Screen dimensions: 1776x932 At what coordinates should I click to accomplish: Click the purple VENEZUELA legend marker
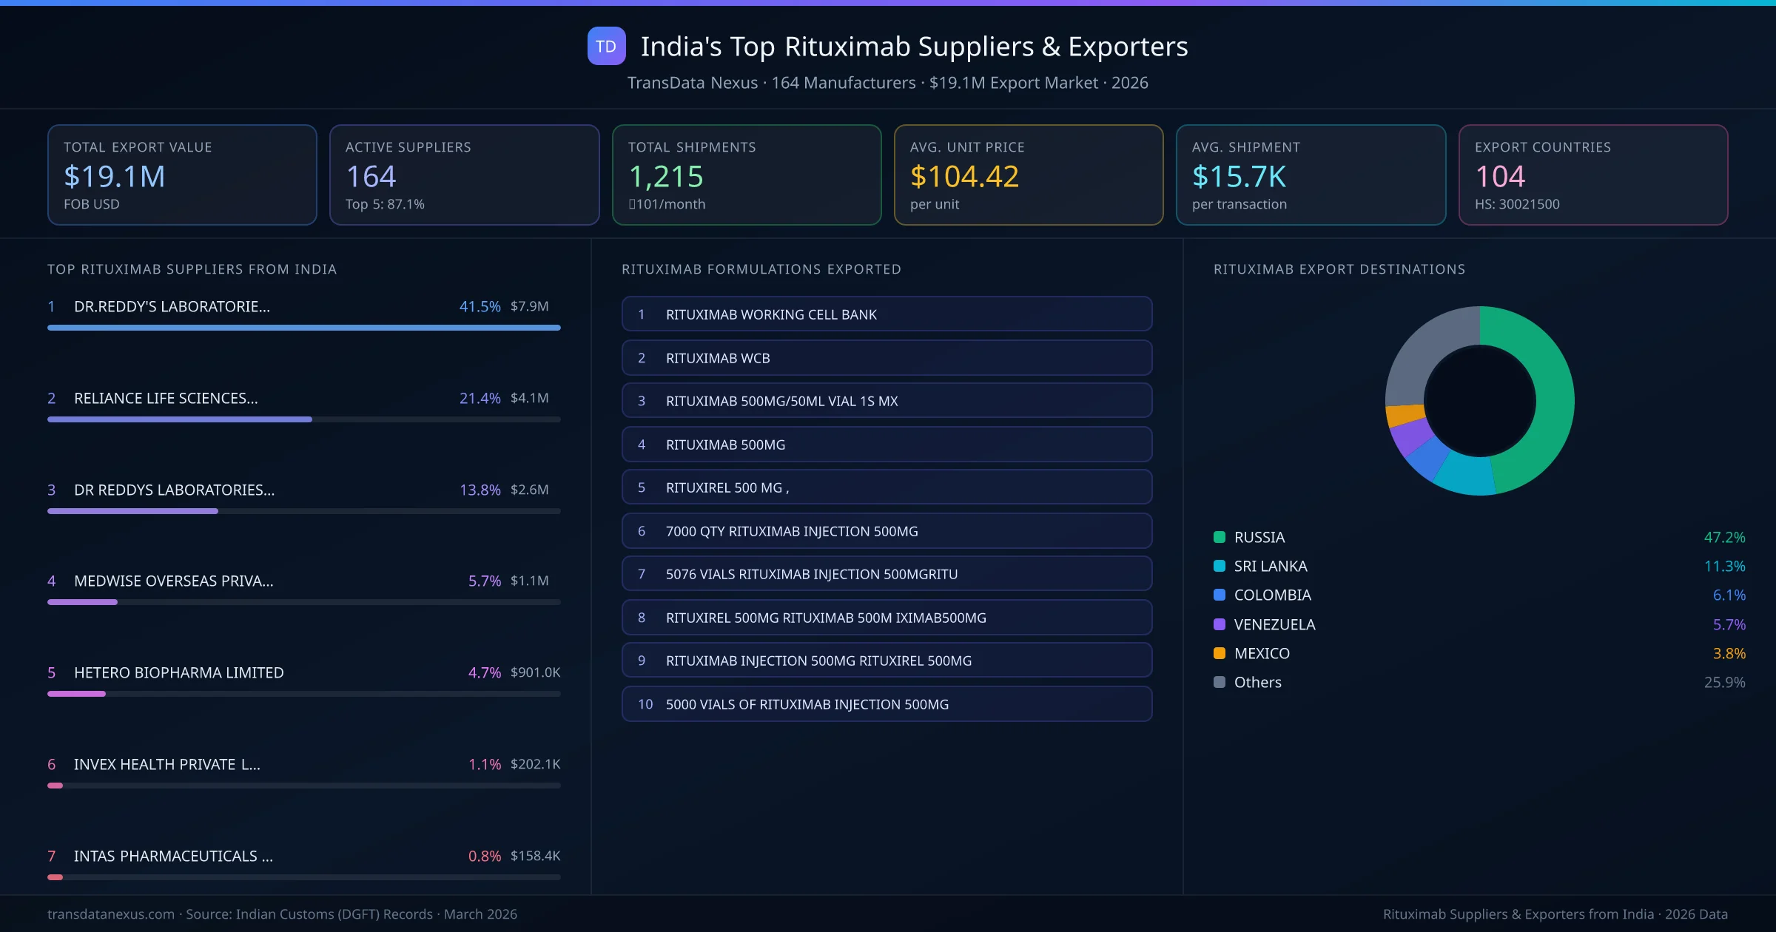pyautogui.click(x=1219, y=624)
